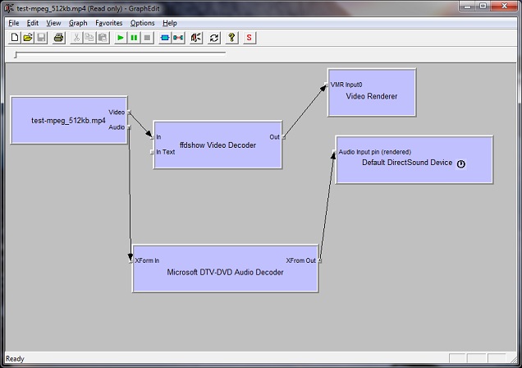
Task: Select the Default DirectSound Device filter
Action: pyautogui.click(x=414, y=159)
